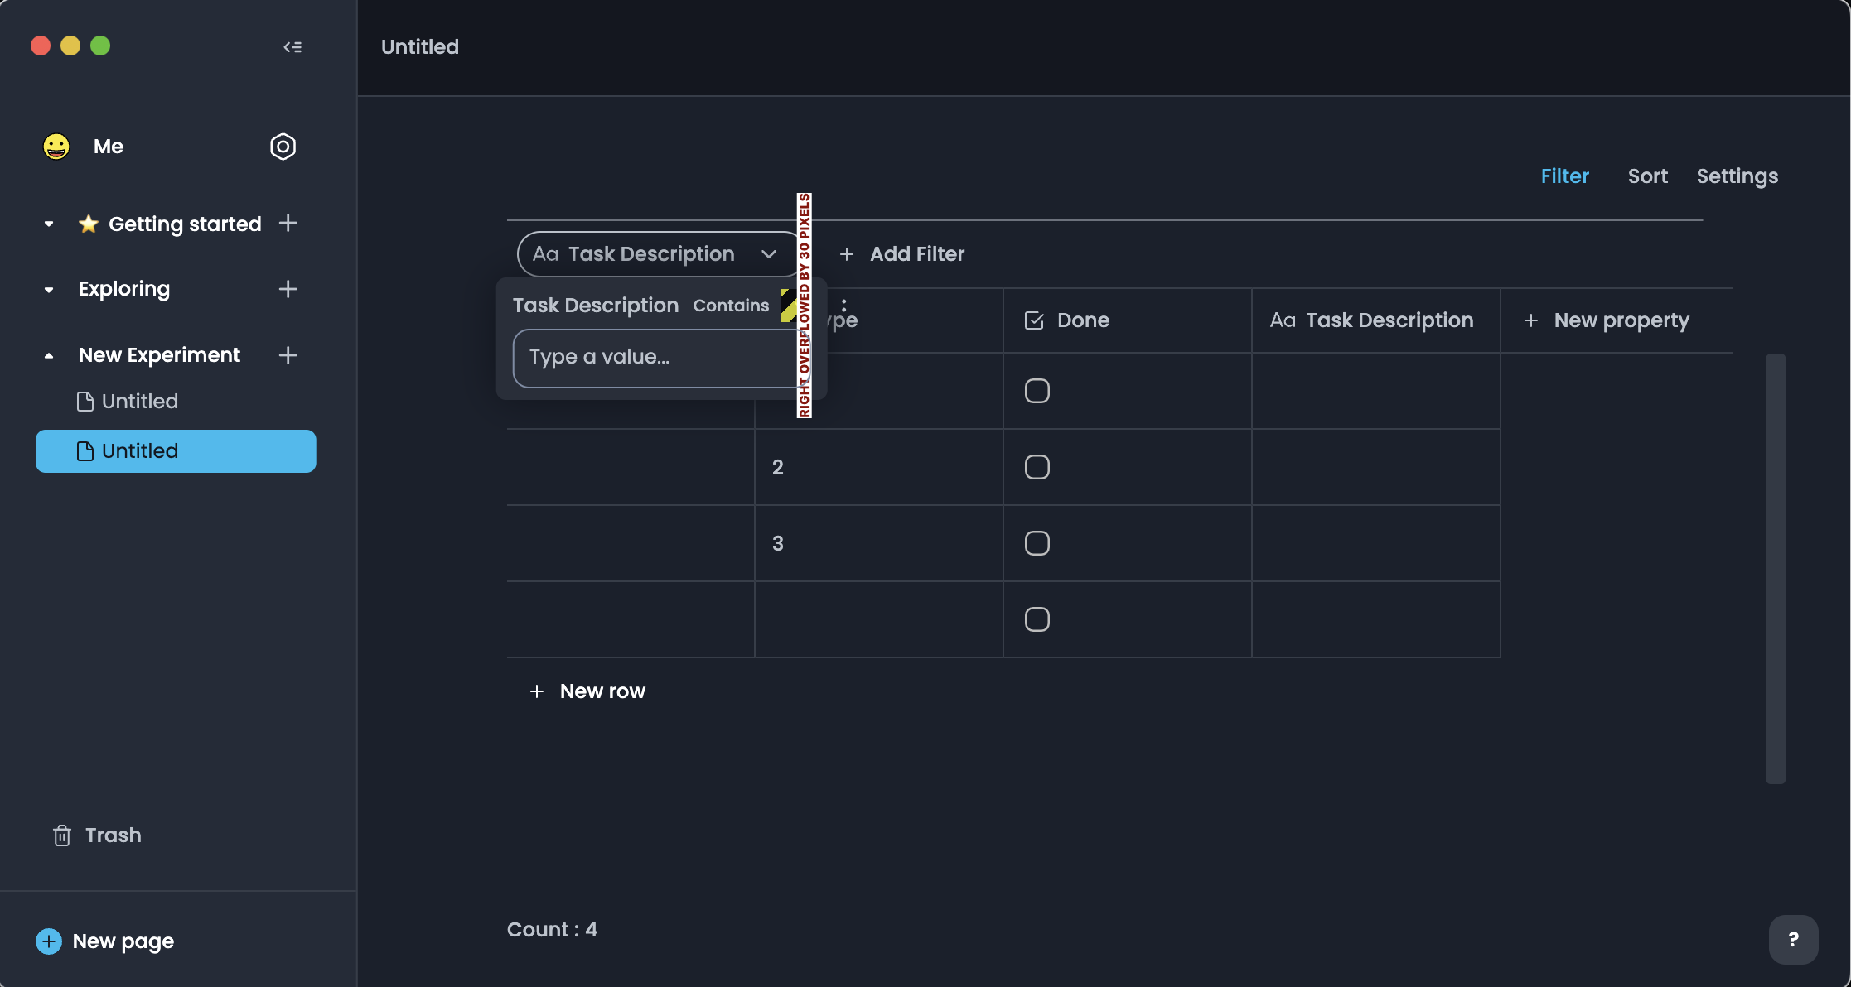Collapse the Getting started section
Image resolution: width=1851 pixels, height=987 pixels.
(x=49, y=224)
